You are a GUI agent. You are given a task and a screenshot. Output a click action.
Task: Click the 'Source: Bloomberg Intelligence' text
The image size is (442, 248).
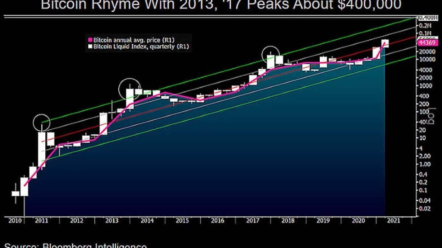point(76,245)
